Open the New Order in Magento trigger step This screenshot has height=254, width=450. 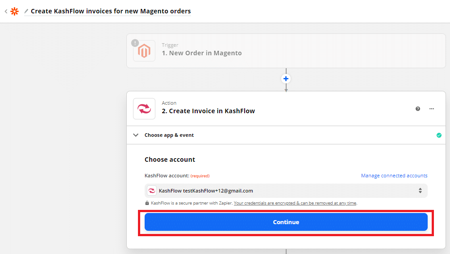(201, 53)
